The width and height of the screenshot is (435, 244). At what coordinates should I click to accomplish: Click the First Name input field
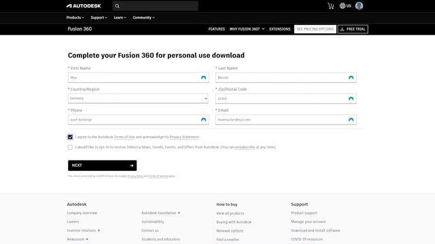click(139, 78)
